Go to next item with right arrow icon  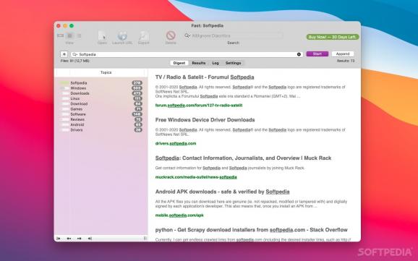(x=79, y=239)
